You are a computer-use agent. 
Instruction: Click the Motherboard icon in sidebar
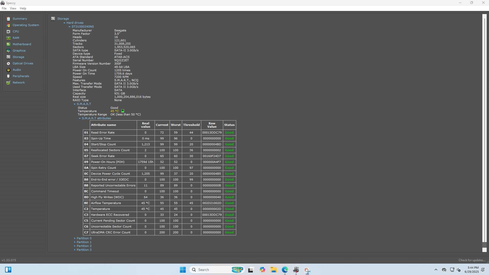8,44
